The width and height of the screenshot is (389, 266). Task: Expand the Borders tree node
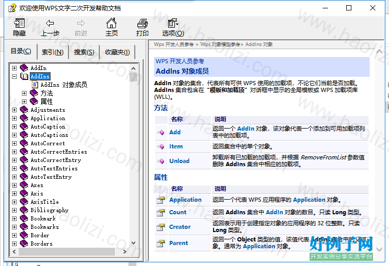(x=15, y=244)
